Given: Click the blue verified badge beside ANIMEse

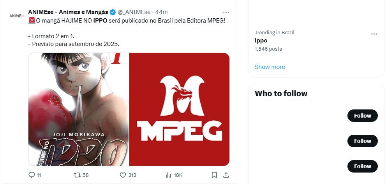Looking at the screenshot, I should click(113, 12).
